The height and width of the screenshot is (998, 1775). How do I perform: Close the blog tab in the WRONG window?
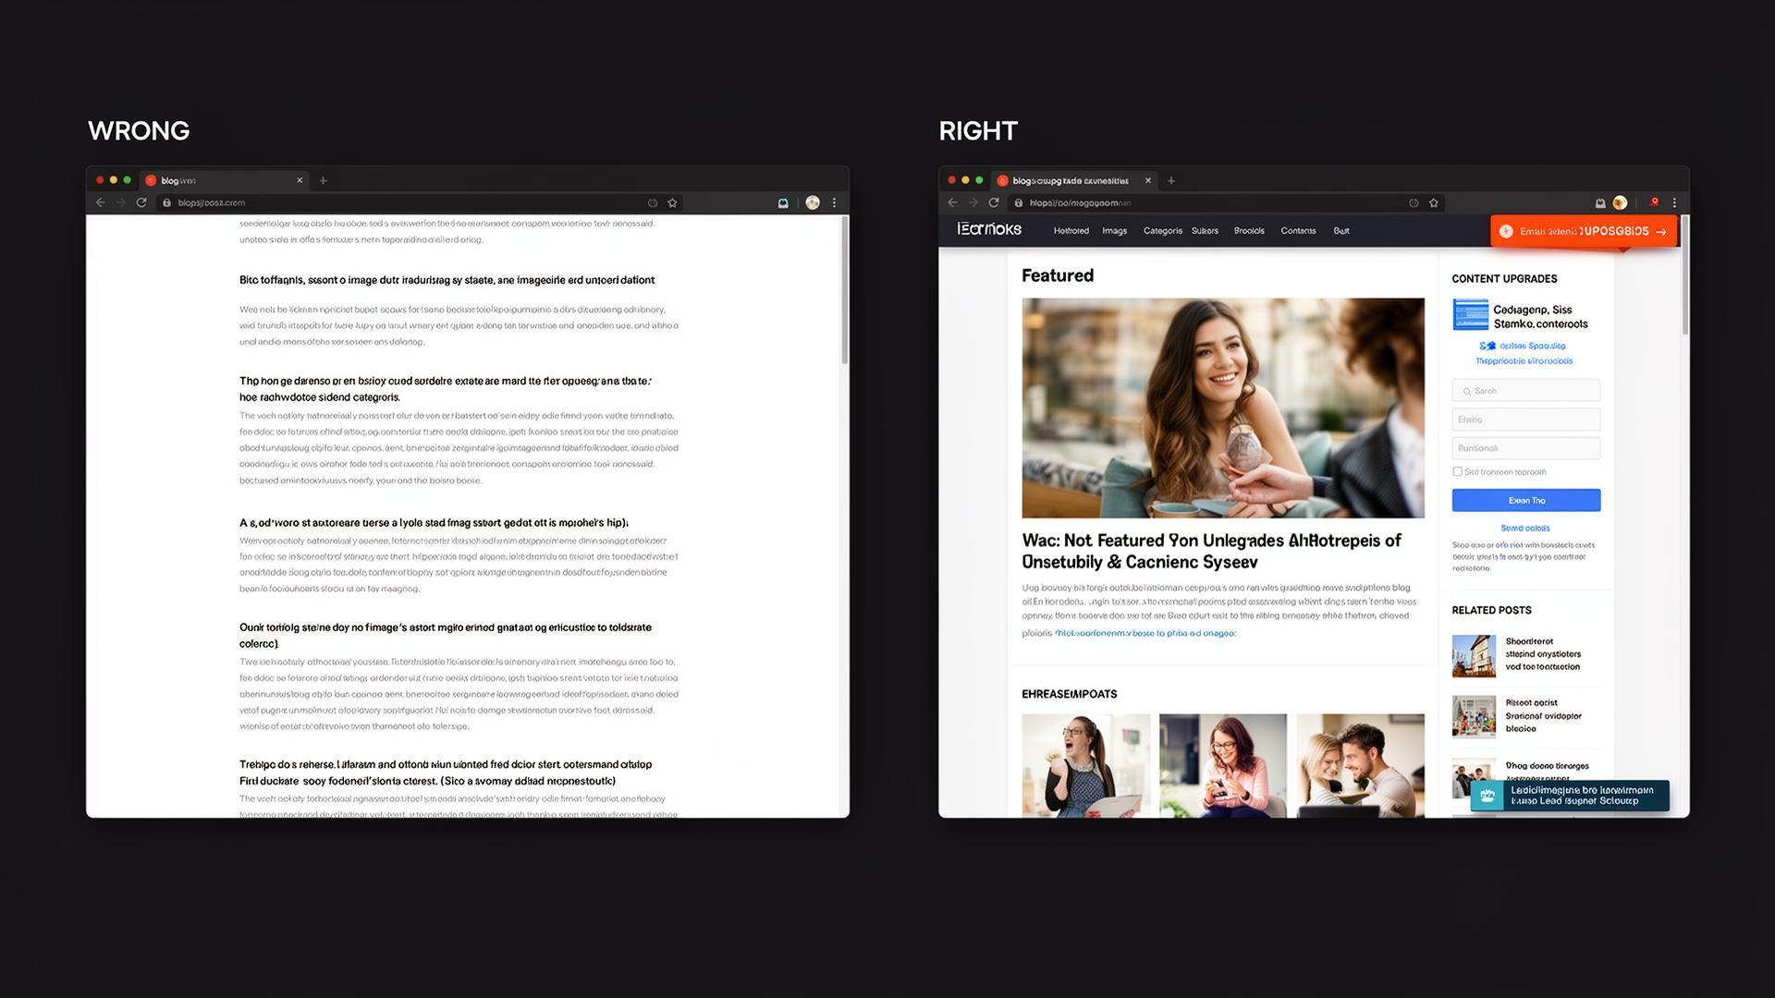[x=300, y=180]
